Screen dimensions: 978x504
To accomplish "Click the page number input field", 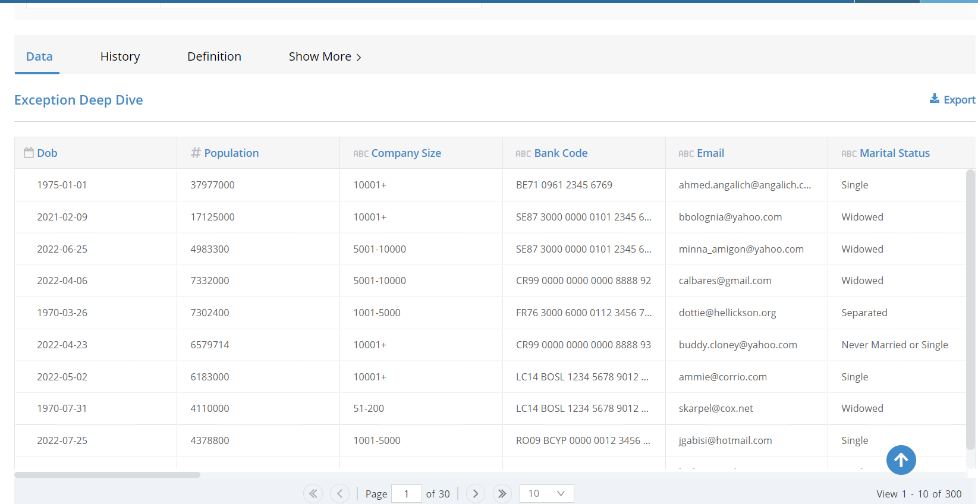I will click(x=407, y=493).
